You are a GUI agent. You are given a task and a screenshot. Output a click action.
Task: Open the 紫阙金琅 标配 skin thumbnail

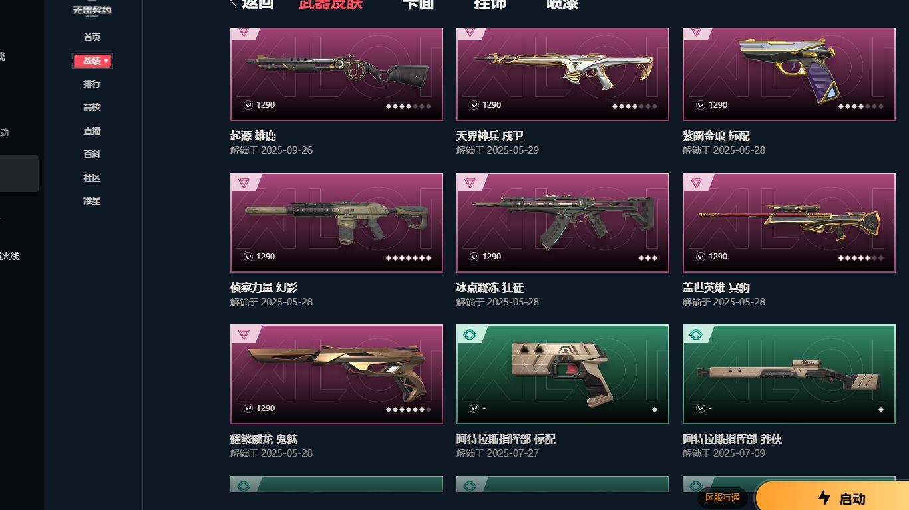coord(789,74)
